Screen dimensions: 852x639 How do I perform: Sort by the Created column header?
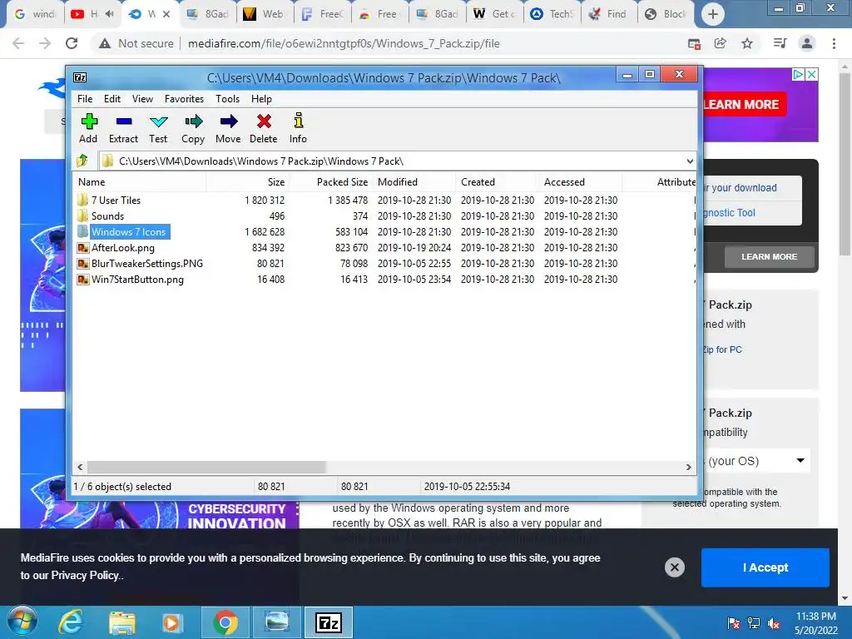click(498, 182)
